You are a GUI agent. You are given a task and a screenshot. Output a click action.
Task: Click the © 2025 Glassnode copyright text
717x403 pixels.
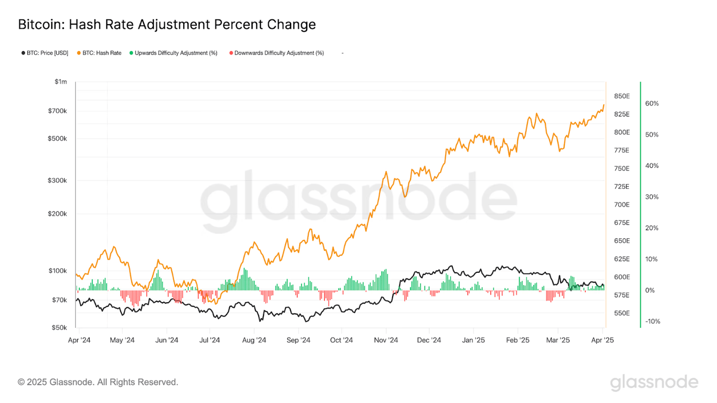pos(98,382)
